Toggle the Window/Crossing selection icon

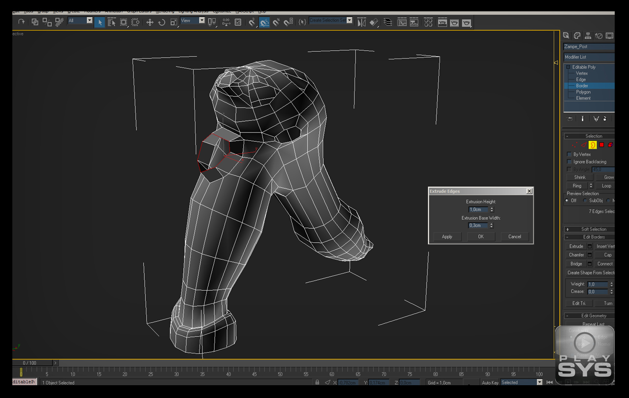pos(135,22)
